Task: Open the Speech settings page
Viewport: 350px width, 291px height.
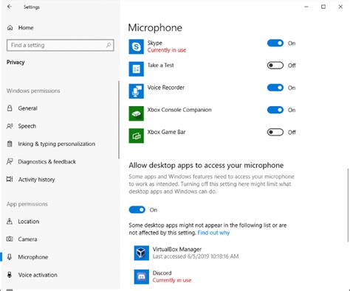Action: click(27, 126)
